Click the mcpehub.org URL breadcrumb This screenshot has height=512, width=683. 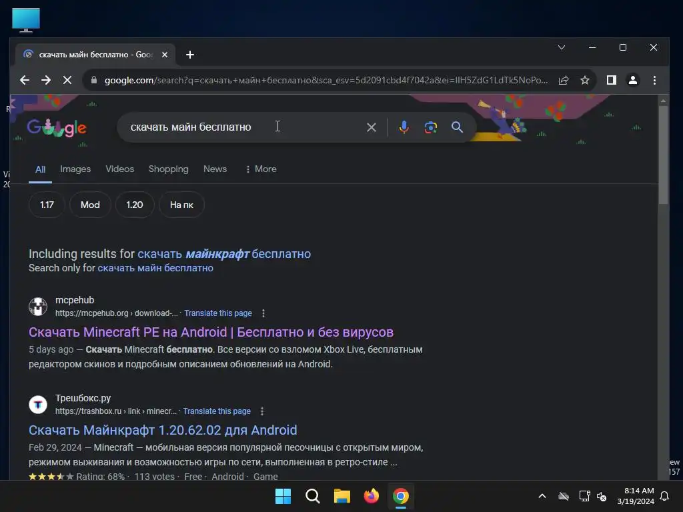(x=116, y=313)
